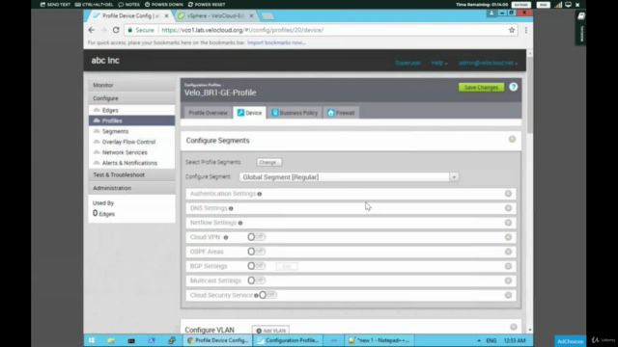This screenshot has height=347, width=618.
Task: Click info icon next to Cloud Security Service
Action: (256, 296)
